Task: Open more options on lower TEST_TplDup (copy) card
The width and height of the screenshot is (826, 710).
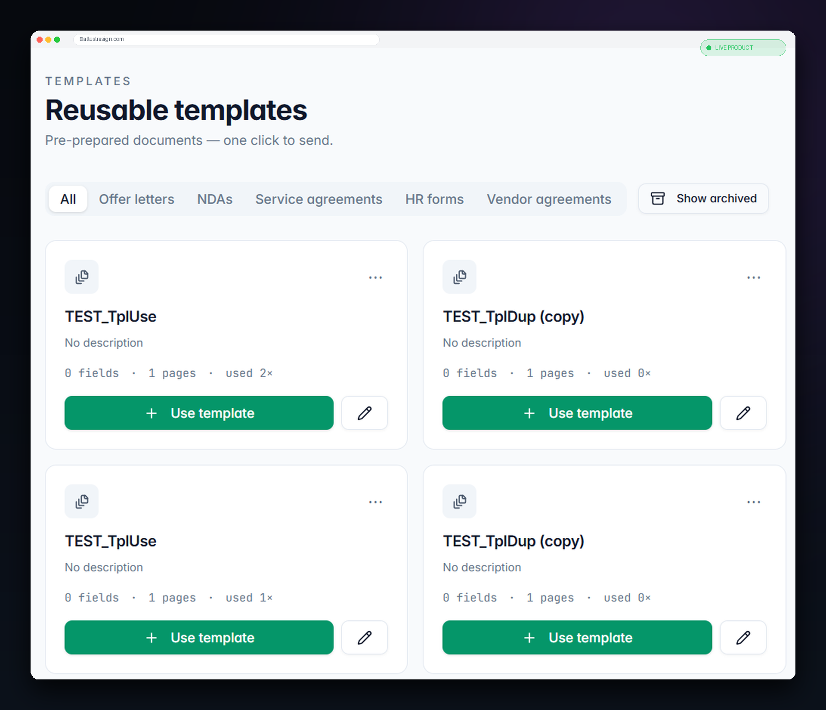Action: click(x=753, y=502)
